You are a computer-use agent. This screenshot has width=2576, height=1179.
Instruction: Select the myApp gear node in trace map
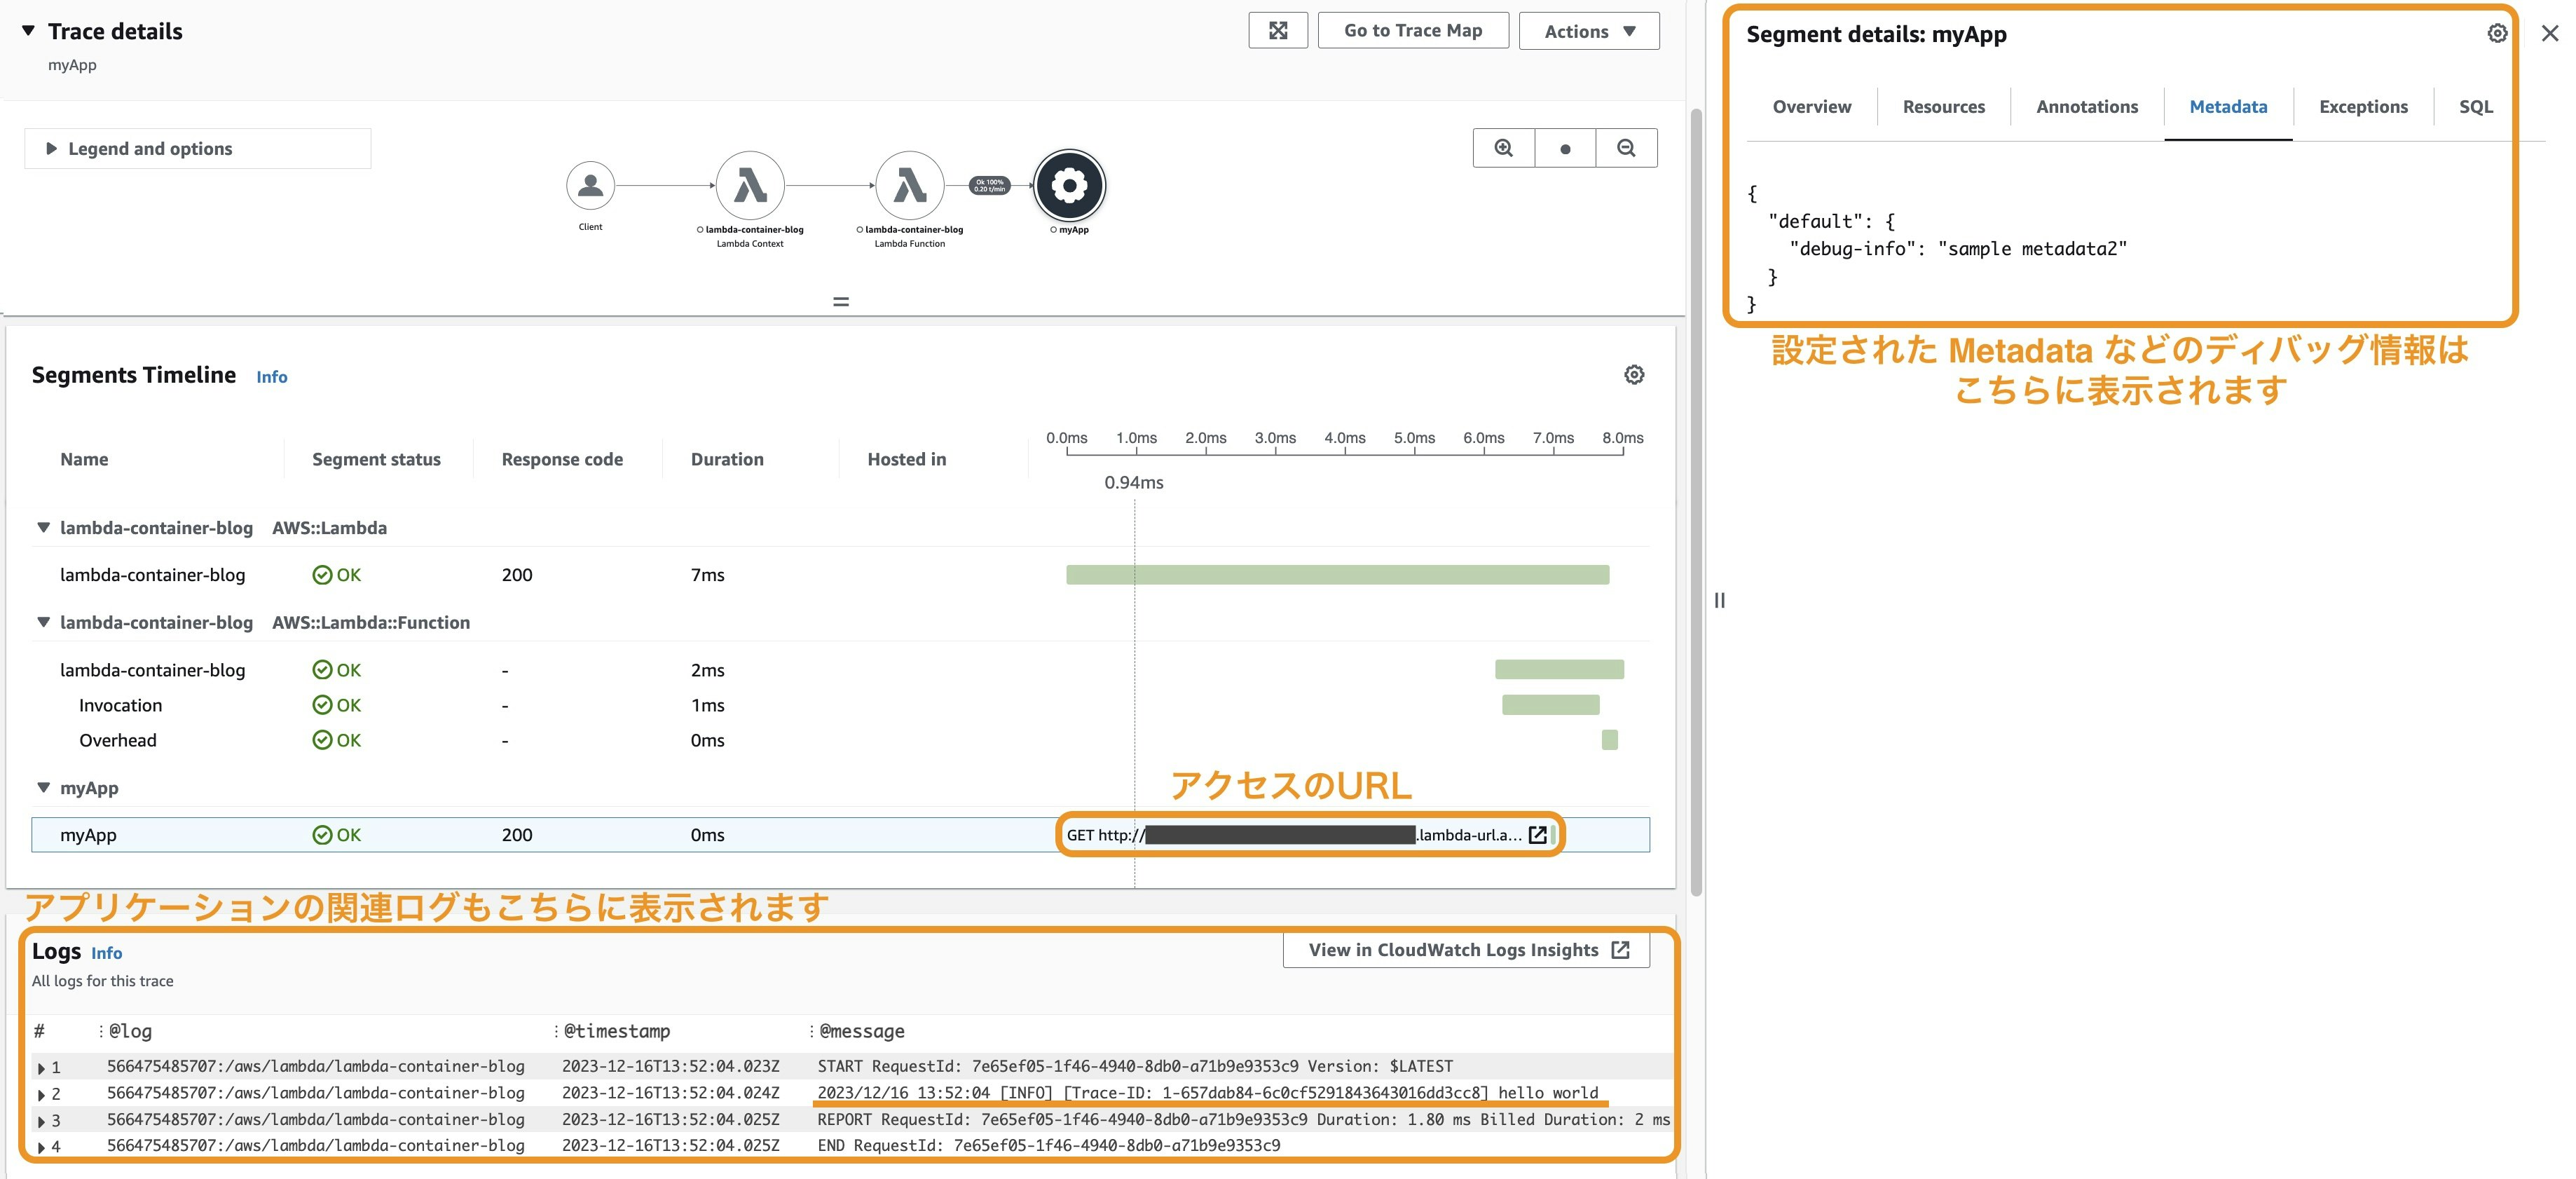tap(1069, 186)
